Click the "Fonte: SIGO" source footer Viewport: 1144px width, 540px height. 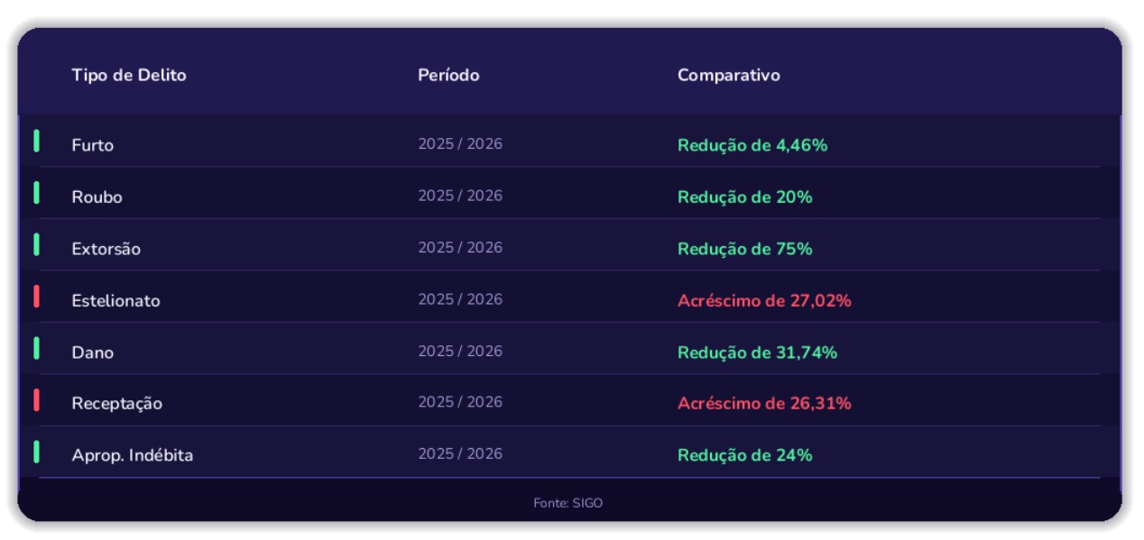567,503
